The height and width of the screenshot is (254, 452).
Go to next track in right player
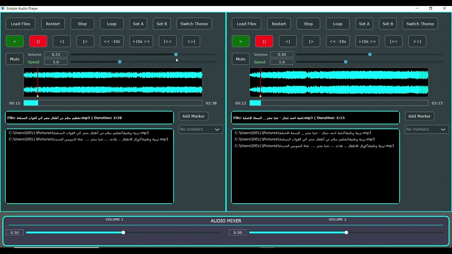tap(417, 41)
